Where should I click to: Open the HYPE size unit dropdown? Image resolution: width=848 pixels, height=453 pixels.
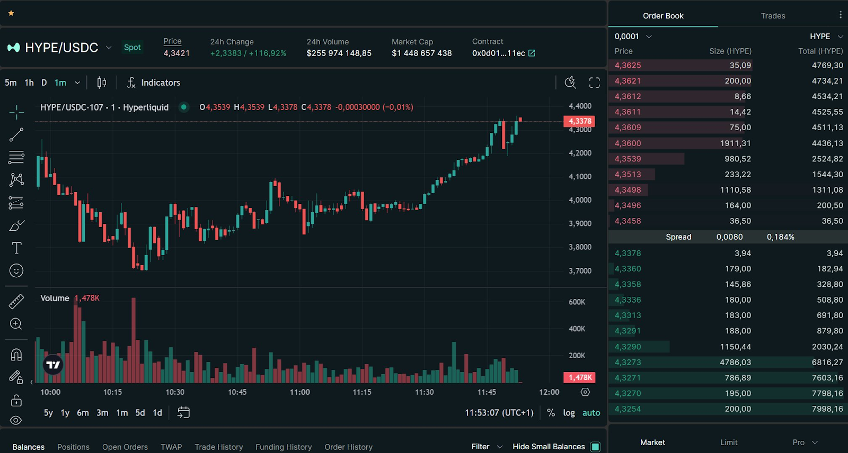[826, 37]
